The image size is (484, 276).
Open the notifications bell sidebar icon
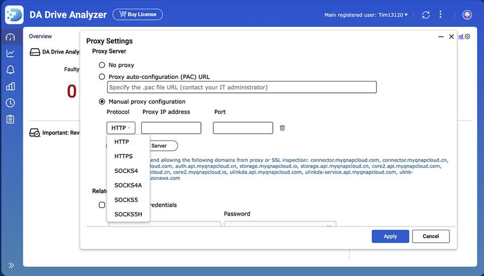point(10,69)
